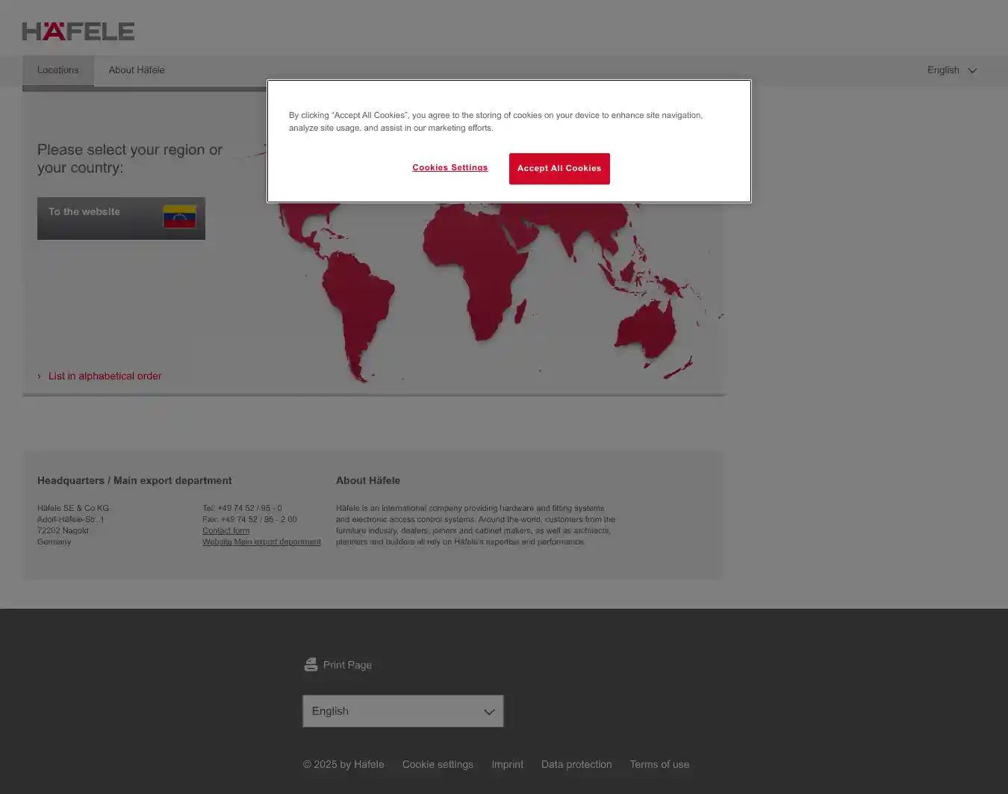Click the printer icon in footer
This screenshot has height=794, width=1008.
click(x=311, y=665)
